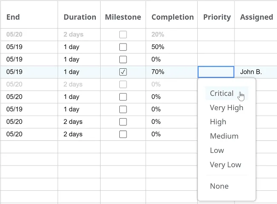Open the Priority cell in 50% row

(216, 47)
